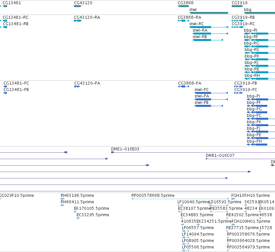The width and height of the screenshot is (275, 252).
Task: Select the bbg-RE transcript
Action: pos(260,72)
